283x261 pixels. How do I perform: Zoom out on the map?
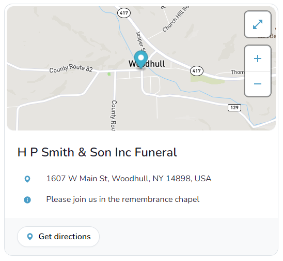coord(258,84)
